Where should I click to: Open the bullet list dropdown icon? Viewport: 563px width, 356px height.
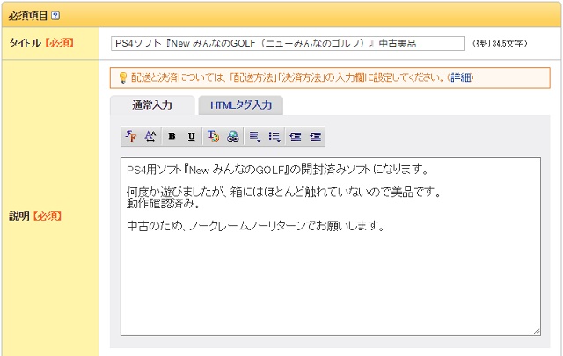click(x=274, y=136)
